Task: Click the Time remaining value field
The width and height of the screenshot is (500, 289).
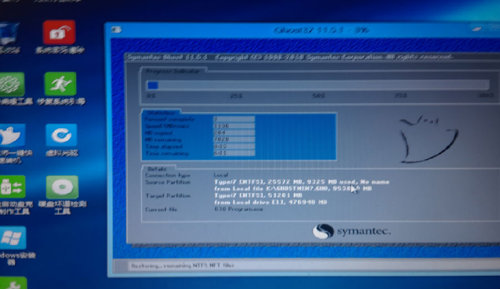Action: tap(234, 153)
